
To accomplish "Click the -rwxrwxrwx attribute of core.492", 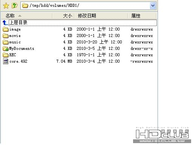I will (x=142, y=62).
